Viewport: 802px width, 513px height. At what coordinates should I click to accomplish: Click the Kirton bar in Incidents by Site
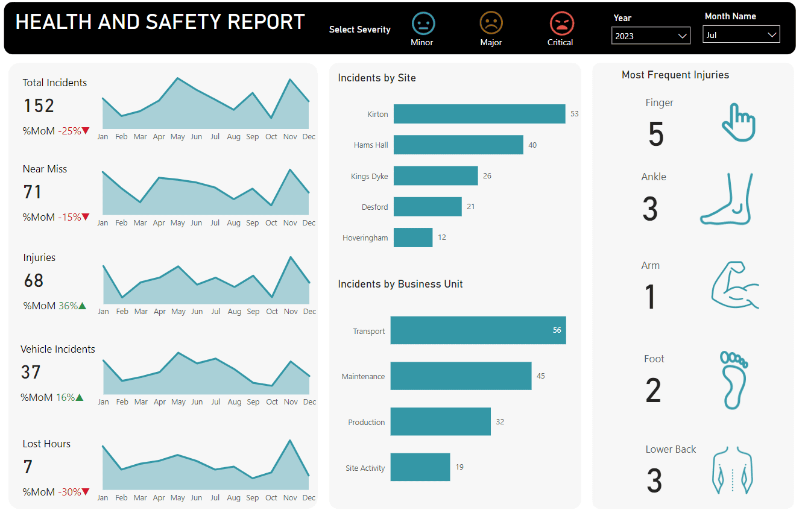pos(479,114)
